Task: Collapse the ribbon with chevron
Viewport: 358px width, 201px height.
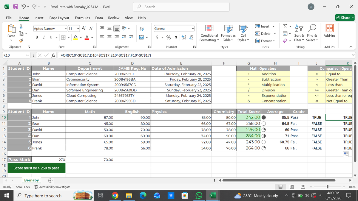Action: coord(351,47)
